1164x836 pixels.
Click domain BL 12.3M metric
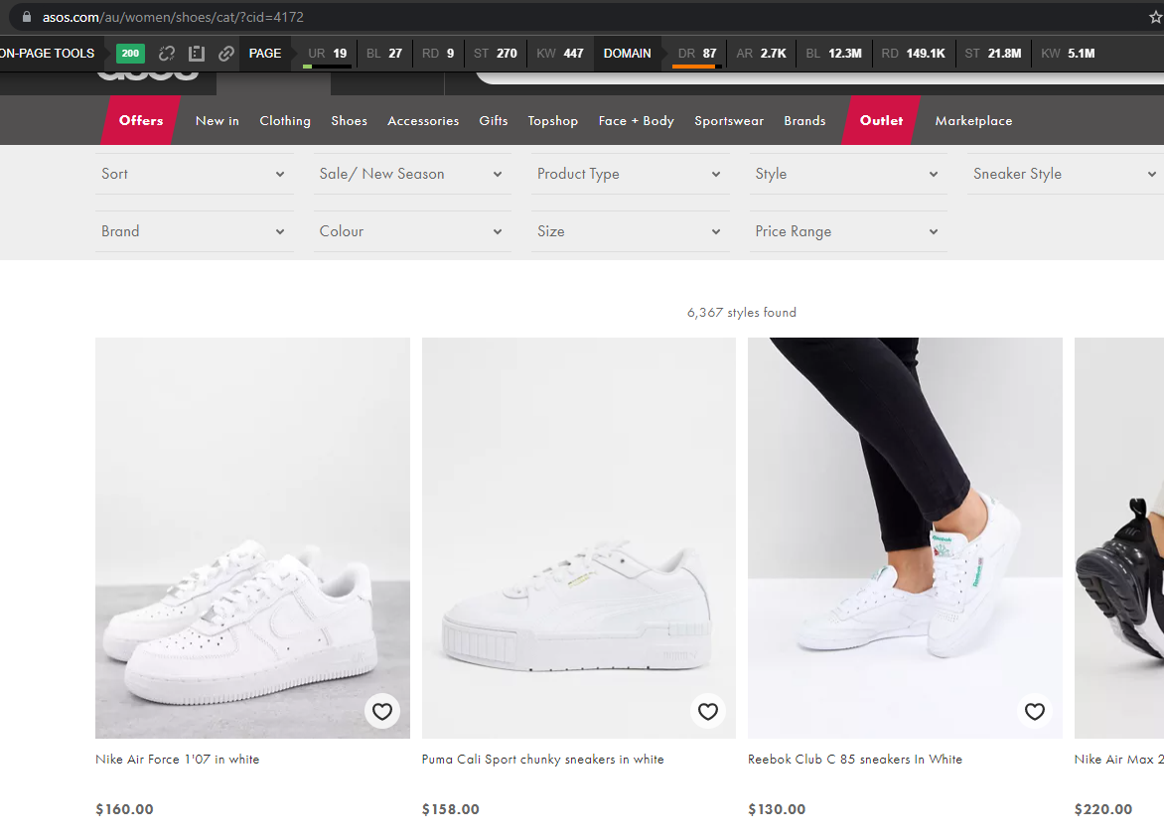tap(833, 54)
